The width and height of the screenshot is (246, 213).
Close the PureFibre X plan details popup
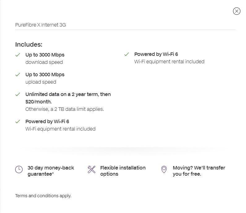(x=236, y=11)
